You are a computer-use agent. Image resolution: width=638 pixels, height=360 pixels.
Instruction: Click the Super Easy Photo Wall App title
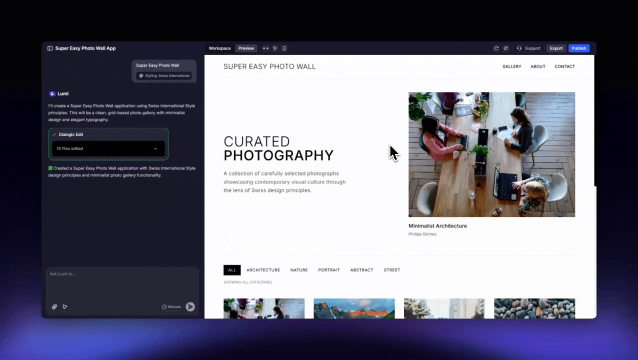coord(85,48)
